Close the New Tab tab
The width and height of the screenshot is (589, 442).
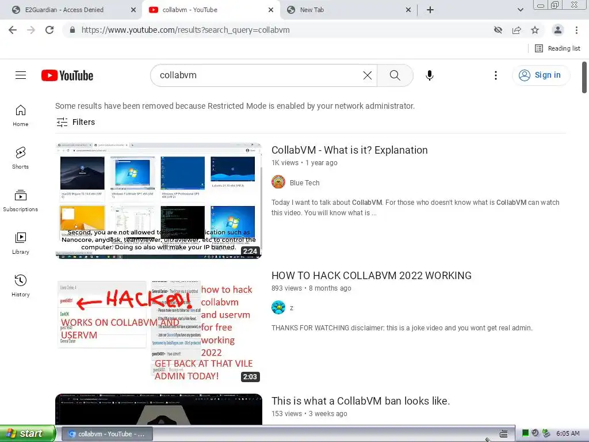click(408, 10)
